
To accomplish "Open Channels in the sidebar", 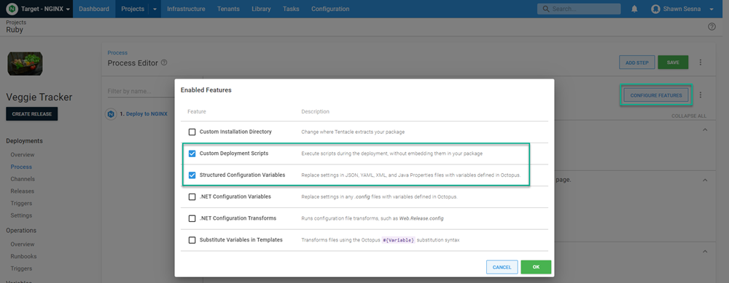I will pos(23,179).
